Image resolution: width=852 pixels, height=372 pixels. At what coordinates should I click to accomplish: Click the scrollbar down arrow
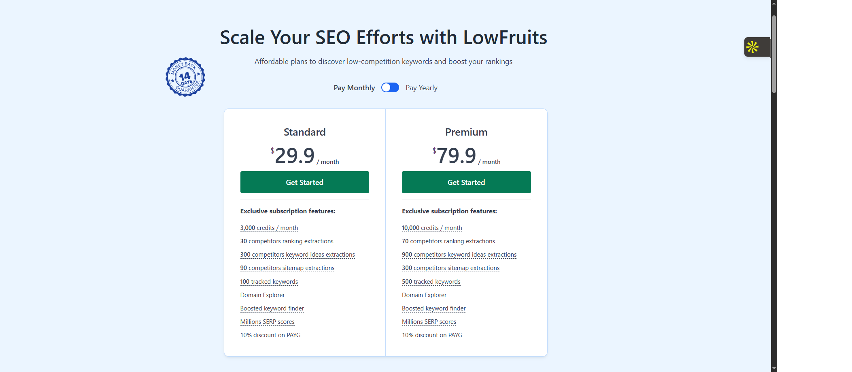(774, 368)
